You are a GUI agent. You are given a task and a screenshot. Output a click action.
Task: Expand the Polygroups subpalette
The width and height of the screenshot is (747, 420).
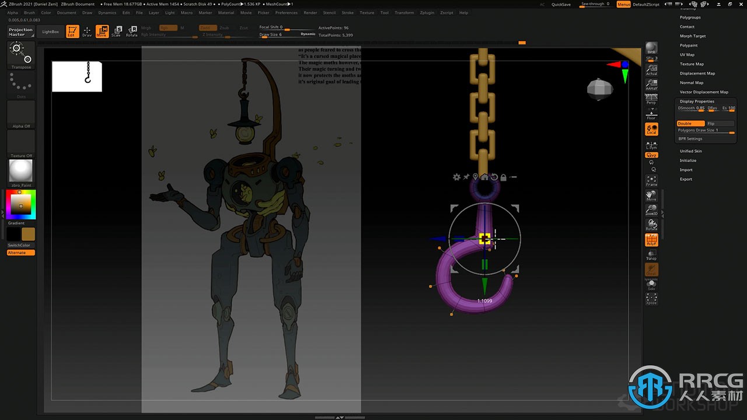click(690, 17)
